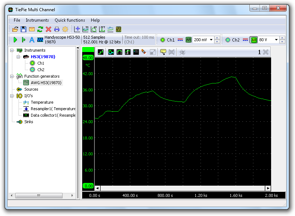
Task: Open the Ch1 range dropdown showing 200 mV
Action: [x=211, y=40]
